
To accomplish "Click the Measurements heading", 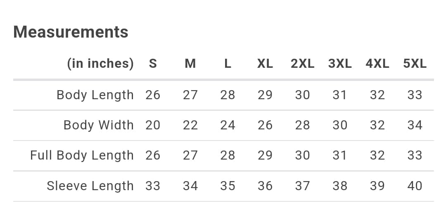I will coord(71,32).
